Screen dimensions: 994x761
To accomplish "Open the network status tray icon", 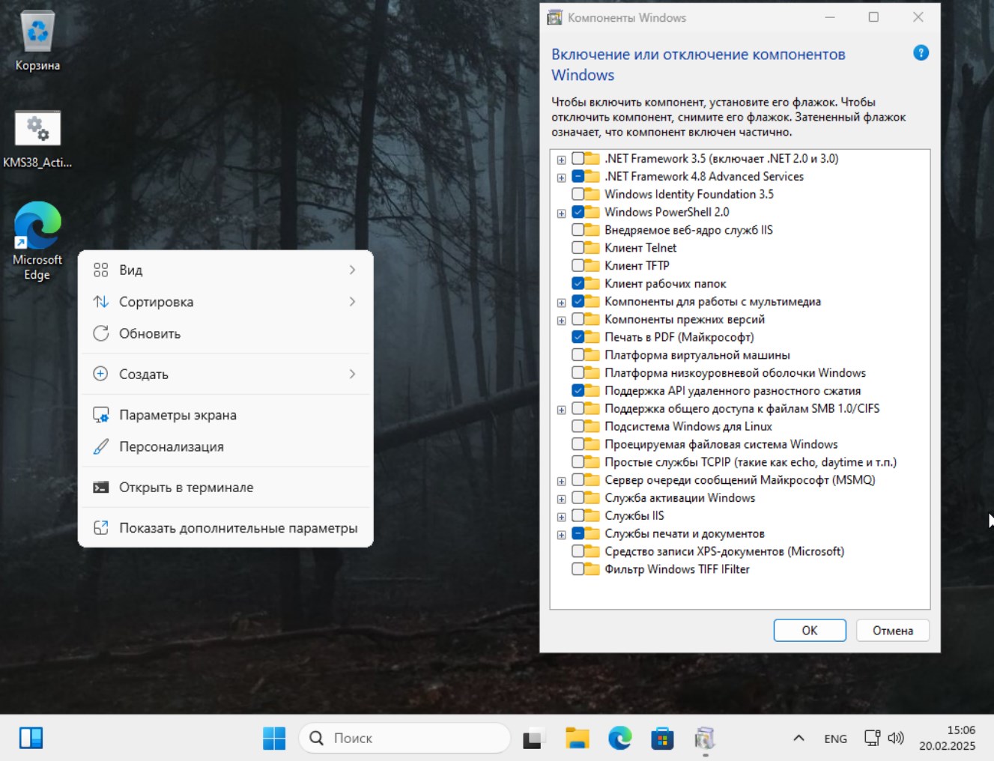I will pyautogui.click(x=872, y=739).
